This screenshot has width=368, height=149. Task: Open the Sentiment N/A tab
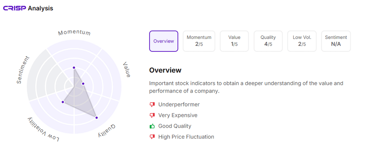tap(336, 41)
